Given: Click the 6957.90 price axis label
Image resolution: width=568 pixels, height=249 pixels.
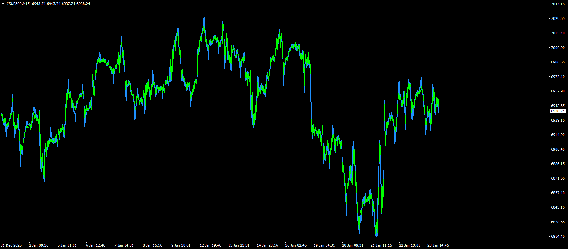Looking at the screenshot, I should click(558, 91).
